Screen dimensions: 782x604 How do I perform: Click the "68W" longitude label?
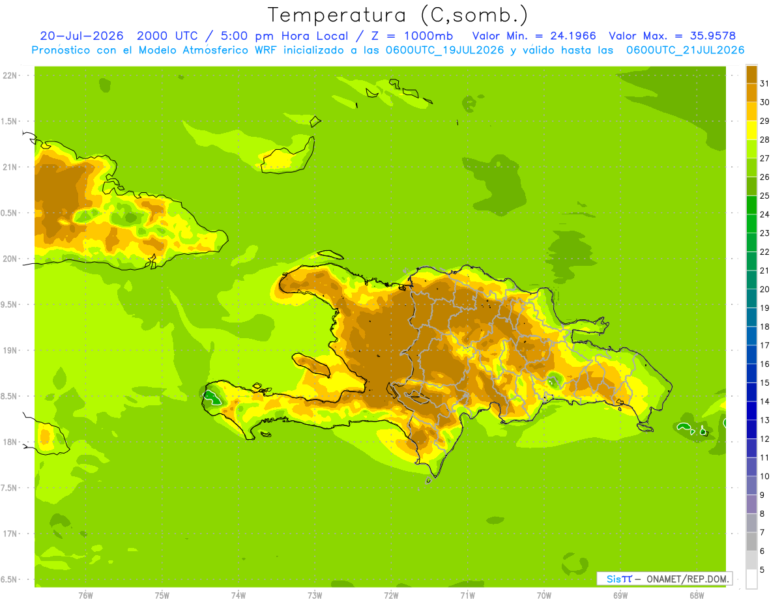697,596
